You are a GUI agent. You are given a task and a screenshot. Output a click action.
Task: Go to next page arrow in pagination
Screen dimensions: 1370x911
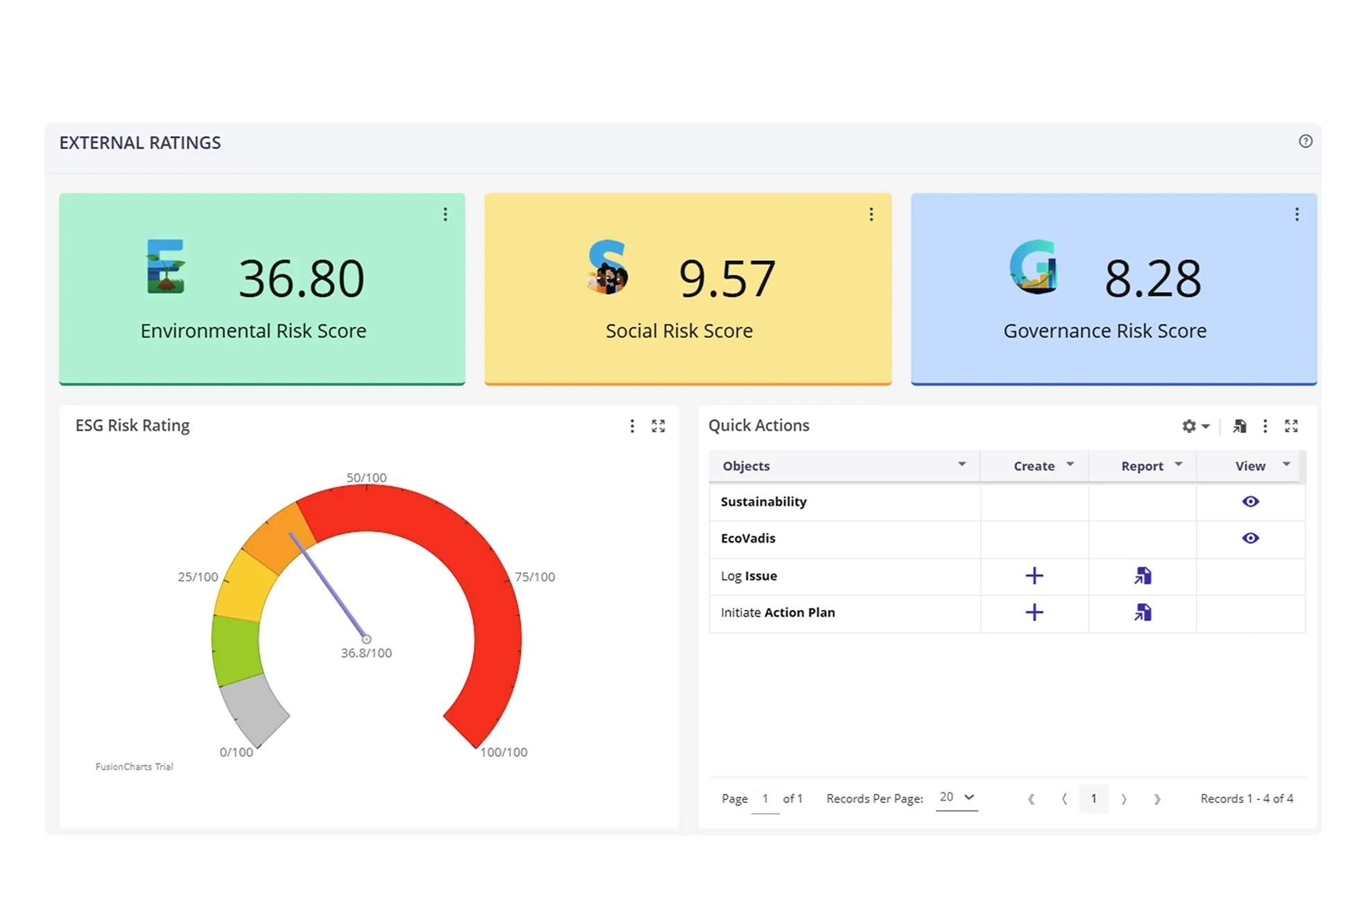pyautogui.click(x=1124, y=799)
